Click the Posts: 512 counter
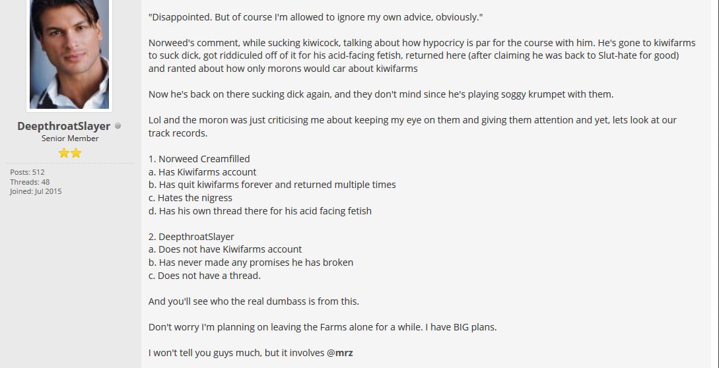 point(28,172)
